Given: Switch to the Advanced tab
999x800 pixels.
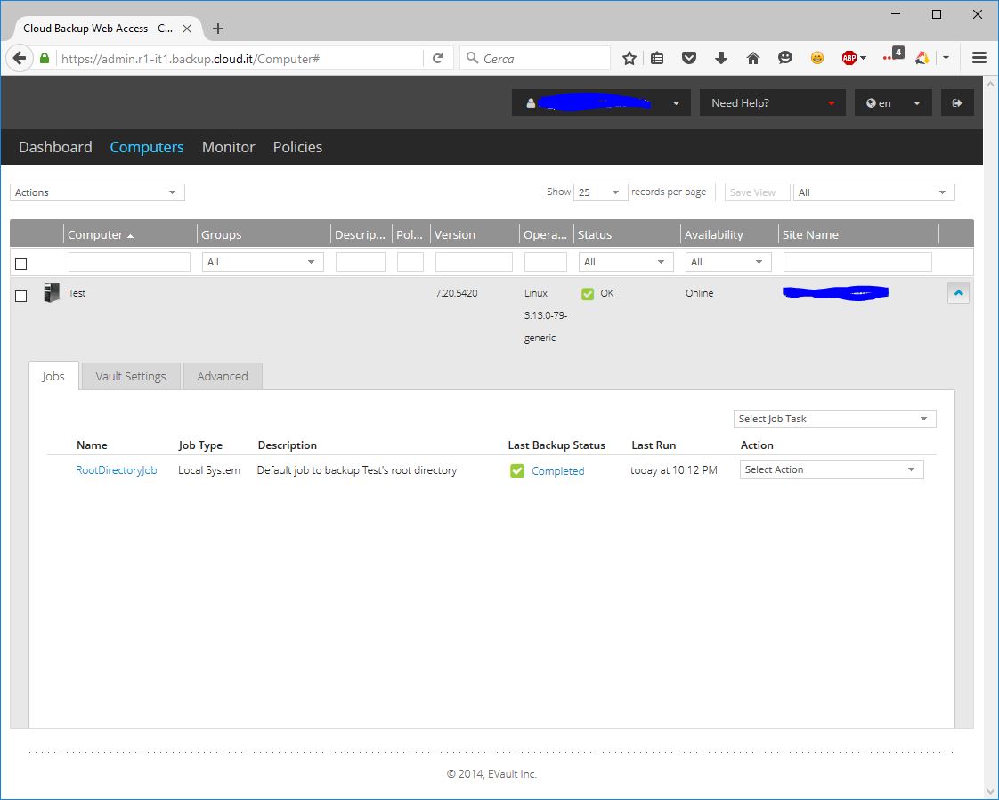Looking at the screenshot, I should tap(223, 376).
